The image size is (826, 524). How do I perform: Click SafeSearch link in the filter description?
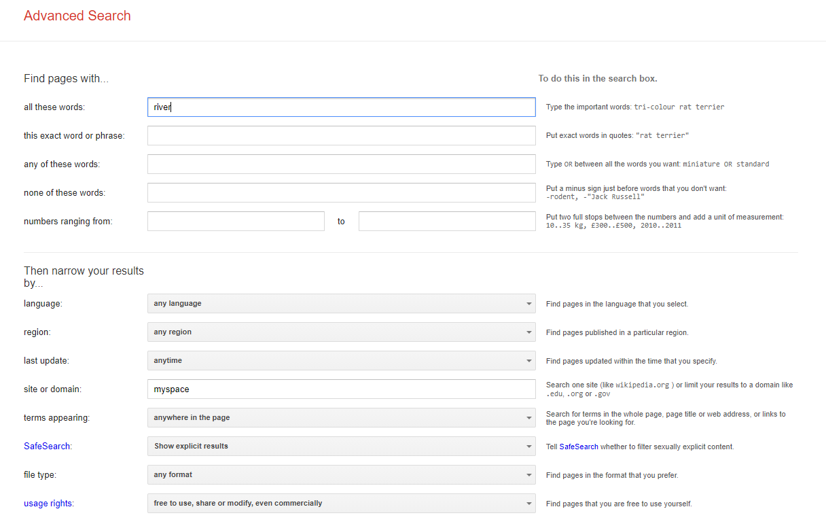(579, 447)
